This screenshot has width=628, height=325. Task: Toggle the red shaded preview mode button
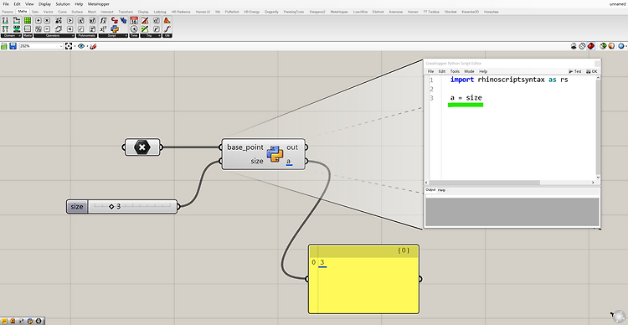pyautogui.click(x=591, y=46)
